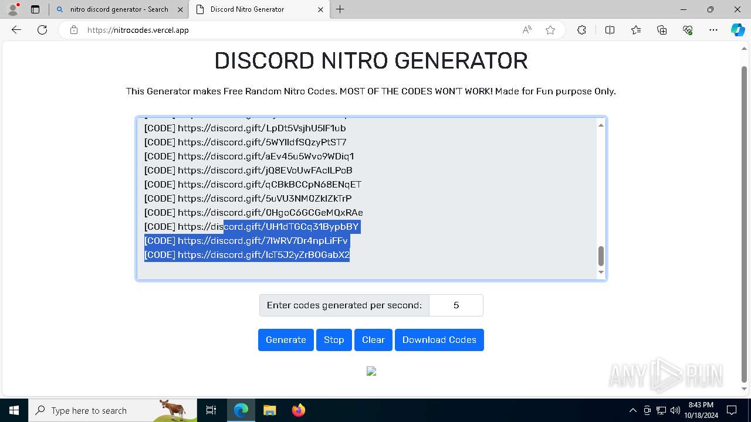
Task: Open the Collections icon
Action: pos(662,30)
